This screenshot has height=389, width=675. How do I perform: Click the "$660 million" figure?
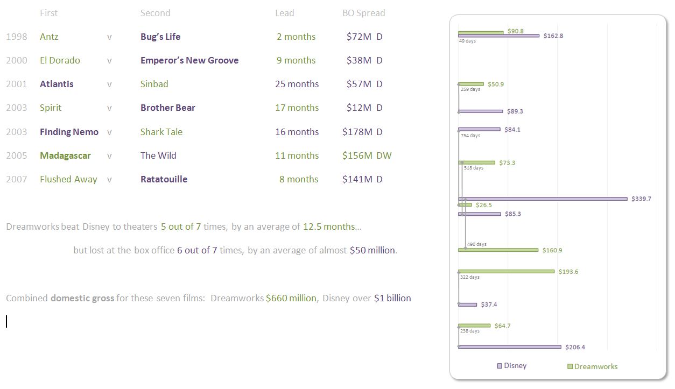[x=291, y=298]
